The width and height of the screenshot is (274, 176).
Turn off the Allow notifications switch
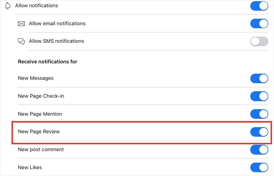[x=259, y=6]
